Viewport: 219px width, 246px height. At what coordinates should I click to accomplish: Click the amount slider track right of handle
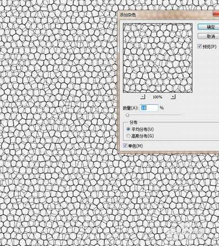pos(157,115)
